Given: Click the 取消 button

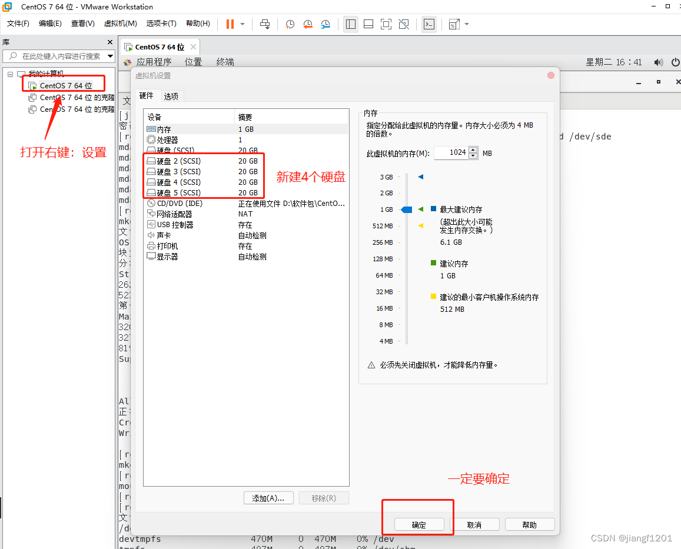Looking at the screenshot, I should pyautogui.click(x=474, y=525).
